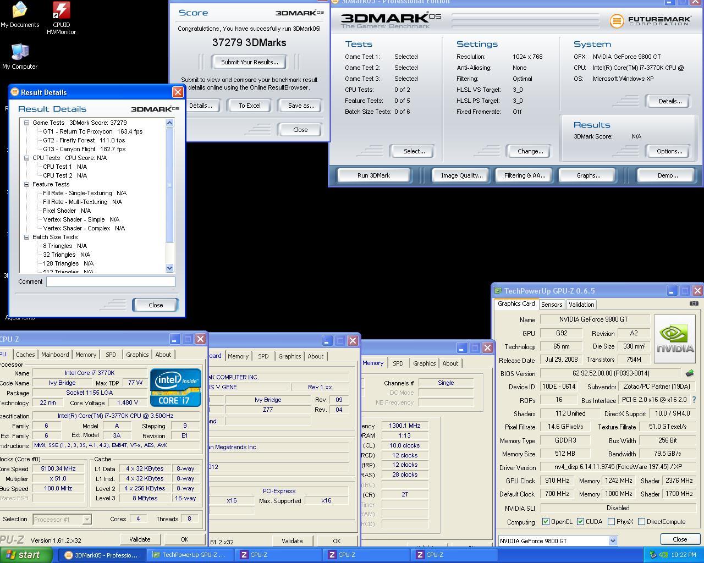The width and height of the screenshot is (704, 563).
Task: Click the NVIDIA tray icon
Action: pos(663,555)
